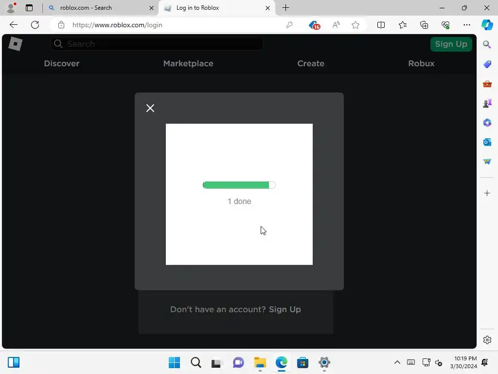
Task: Open Edge Settings and more menu
Action: pos(466,25)
